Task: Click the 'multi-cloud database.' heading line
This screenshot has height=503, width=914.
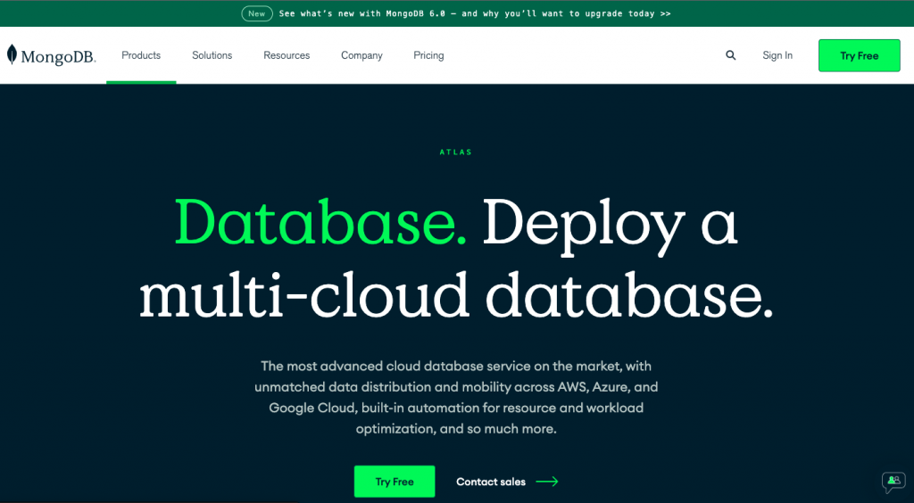Action: (x=456, y=296)
